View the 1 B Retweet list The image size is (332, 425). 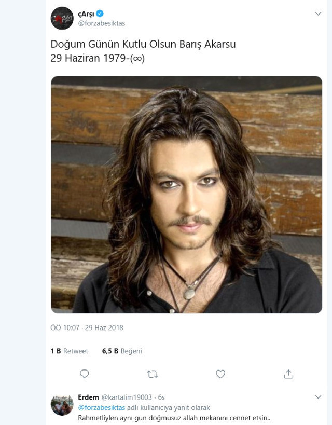(x=70, y=351)
